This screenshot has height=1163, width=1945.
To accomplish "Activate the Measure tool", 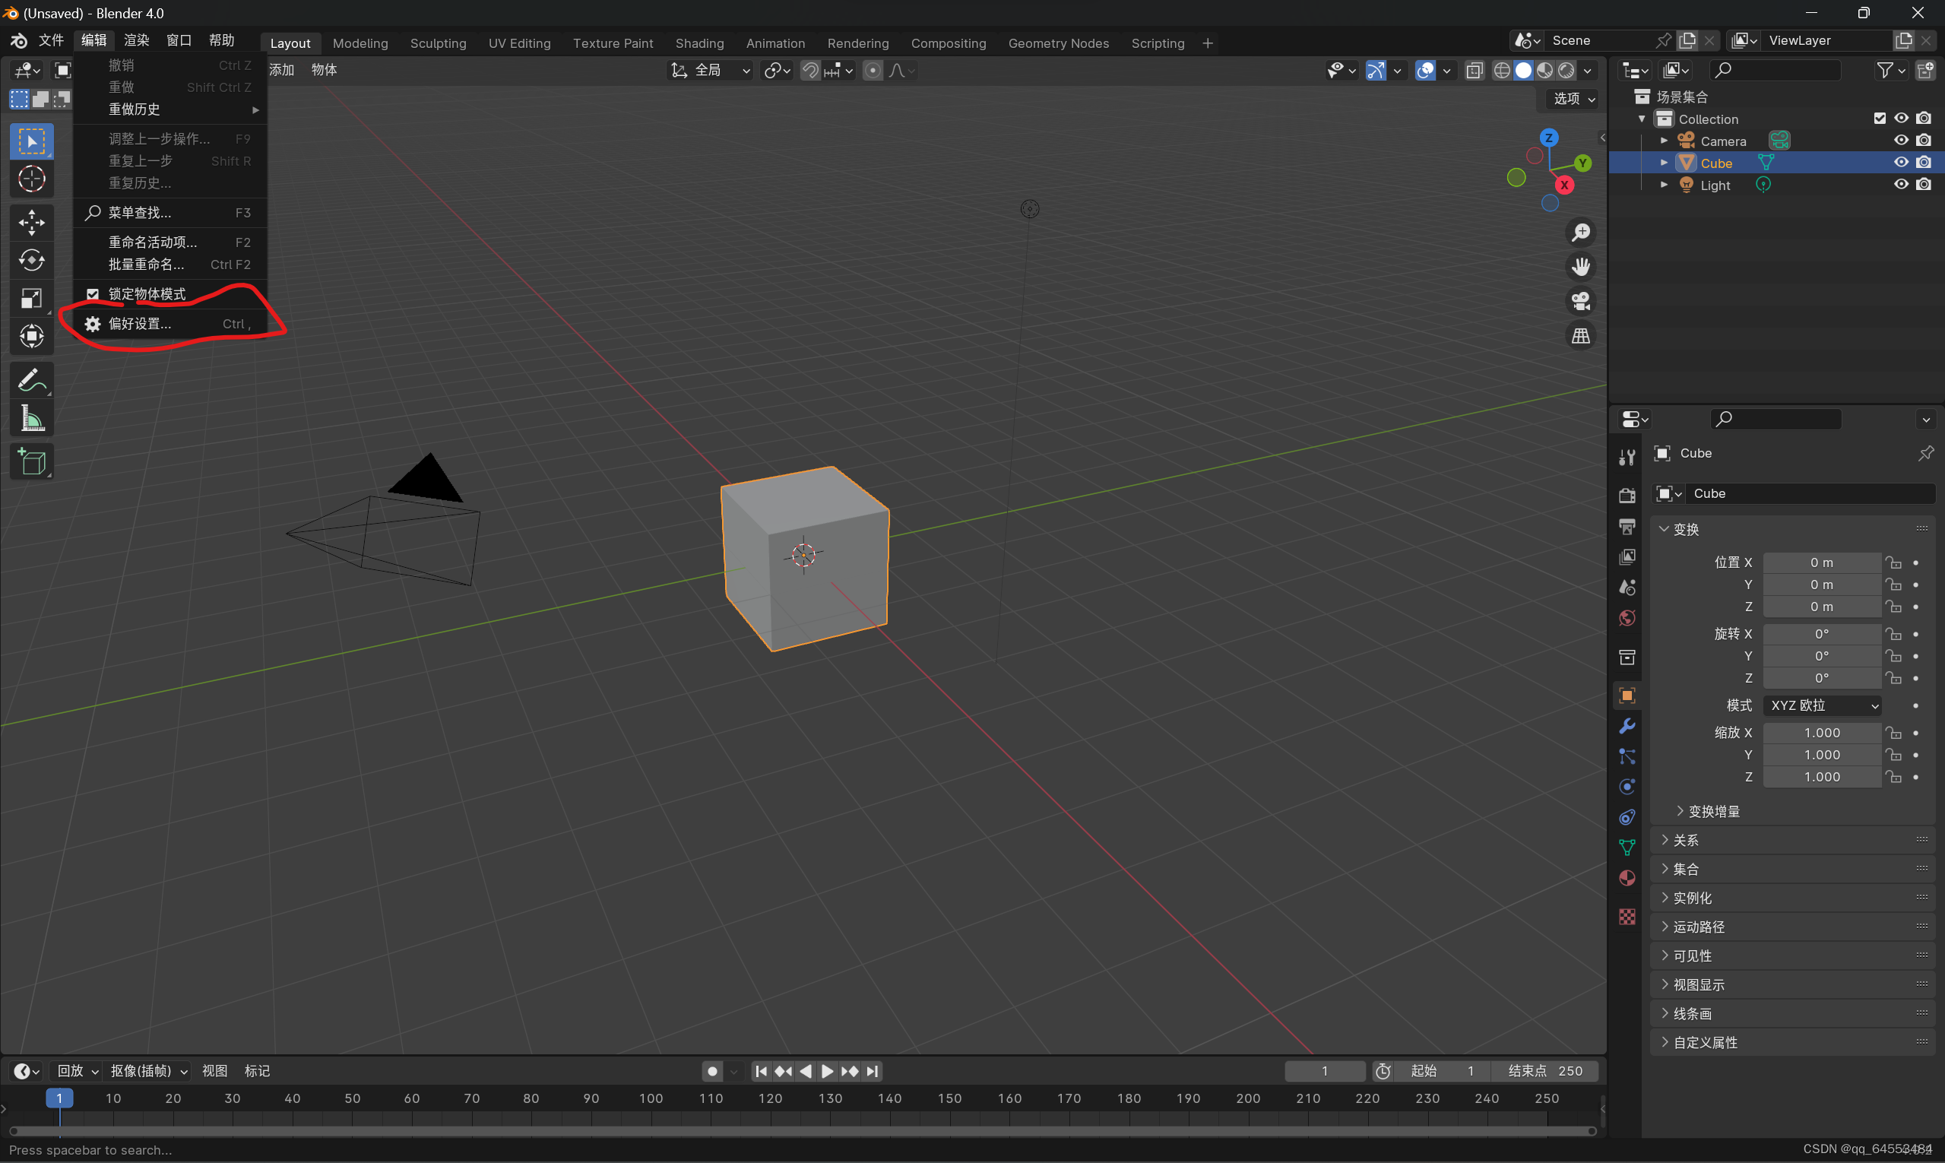I will [31, 418].
